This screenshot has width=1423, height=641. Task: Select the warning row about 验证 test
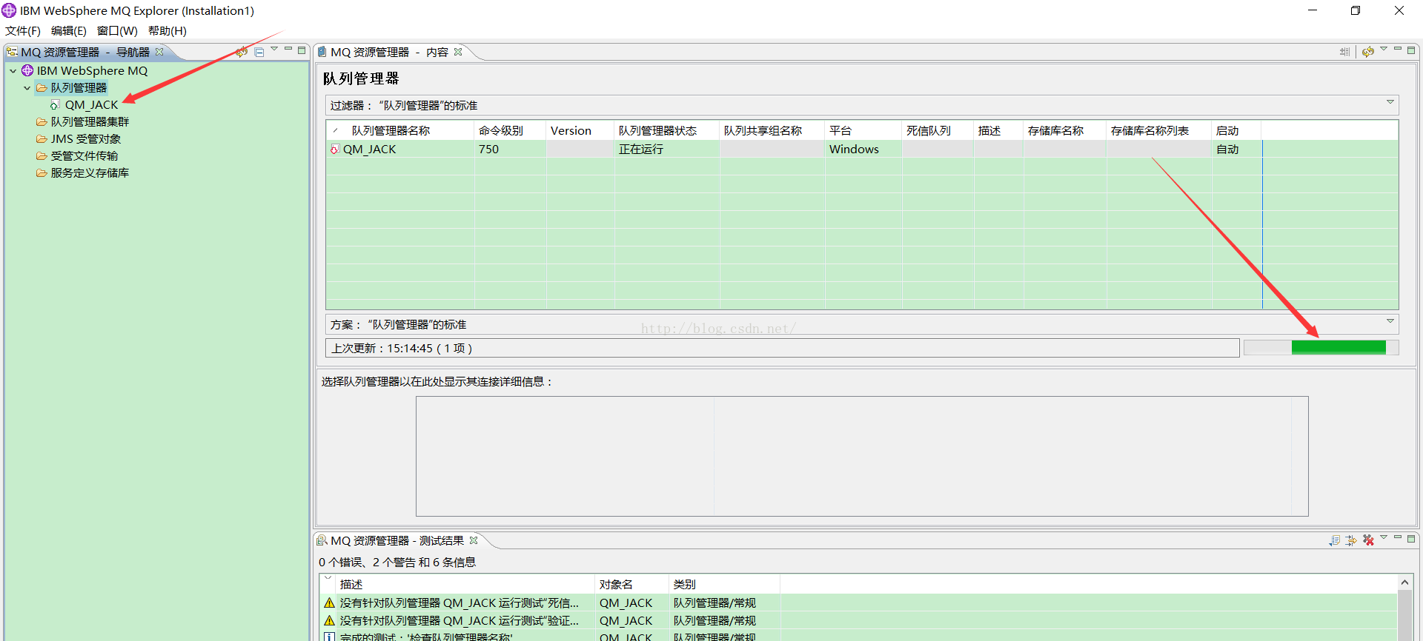[x=859, y=620]
